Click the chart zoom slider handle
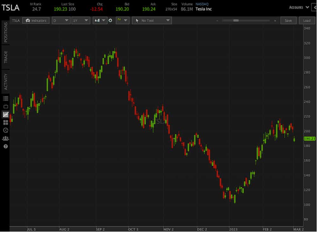Viewport: 318px width, 233px height. click(237, 20)
